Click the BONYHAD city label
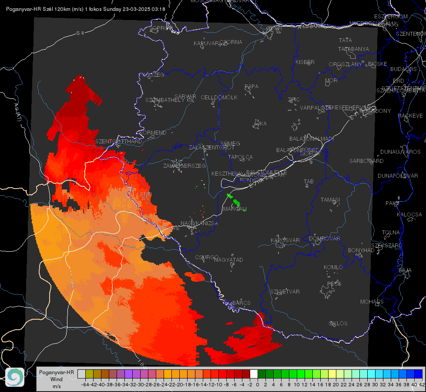Viewport: 426px width, 392px height. pyautogui.click(x=361, y=250)
